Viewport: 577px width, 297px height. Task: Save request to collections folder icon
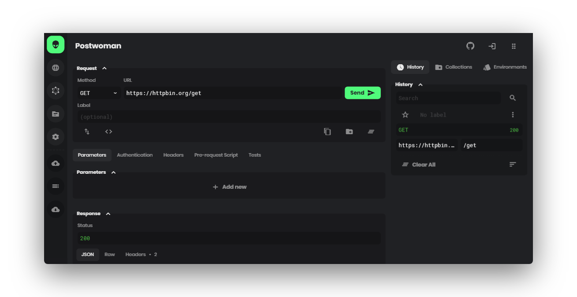349,132
